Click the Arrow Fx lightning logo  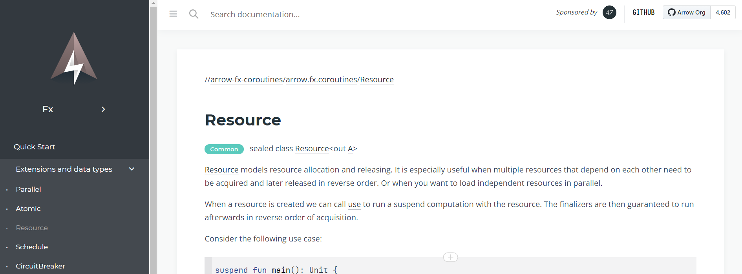tap(74, 59)
